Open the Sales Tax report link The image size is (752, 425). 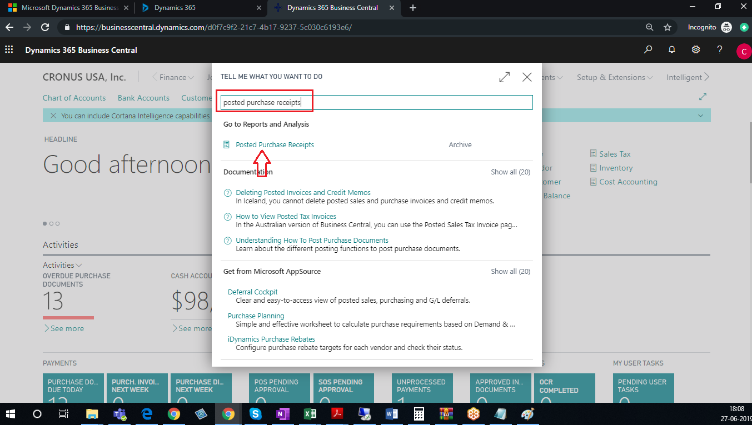pyautogui.click(x=615, y=154)
